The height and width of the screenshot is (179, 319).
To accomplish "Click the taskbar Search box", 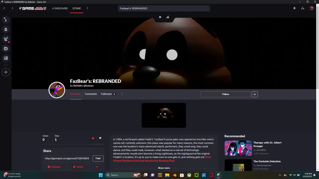I will coord(123,175).
